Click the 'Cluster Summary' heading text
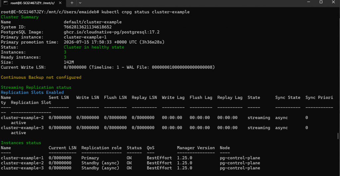The height and width of the screenshot is (176, 340). [20, 17]
